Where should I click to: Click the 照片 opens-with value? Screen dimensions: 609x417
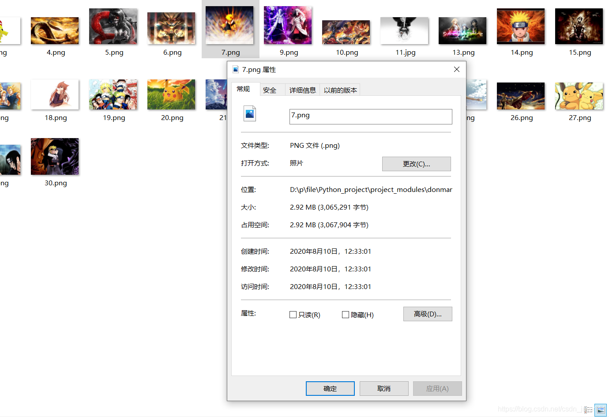point(297,163)
